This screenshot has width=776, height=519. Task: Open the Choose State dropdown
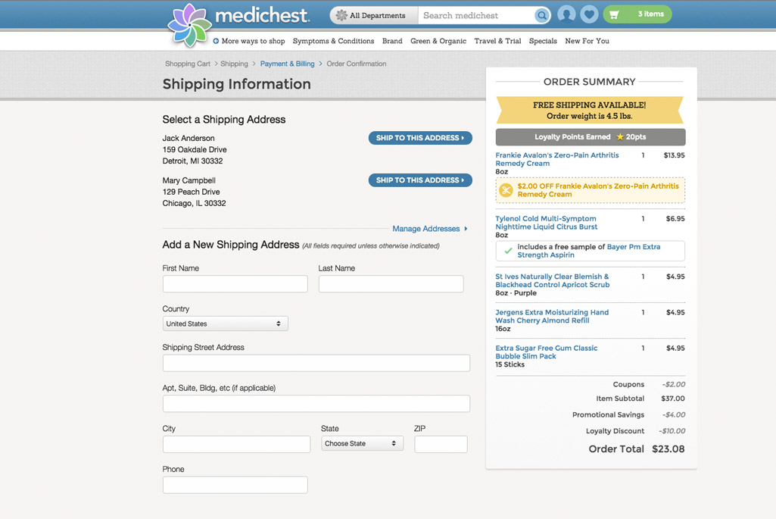362,443
